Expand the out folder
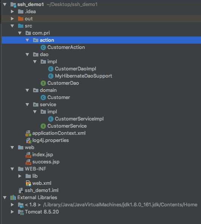The height and width of the screenshot is (224, 201). 12,18
